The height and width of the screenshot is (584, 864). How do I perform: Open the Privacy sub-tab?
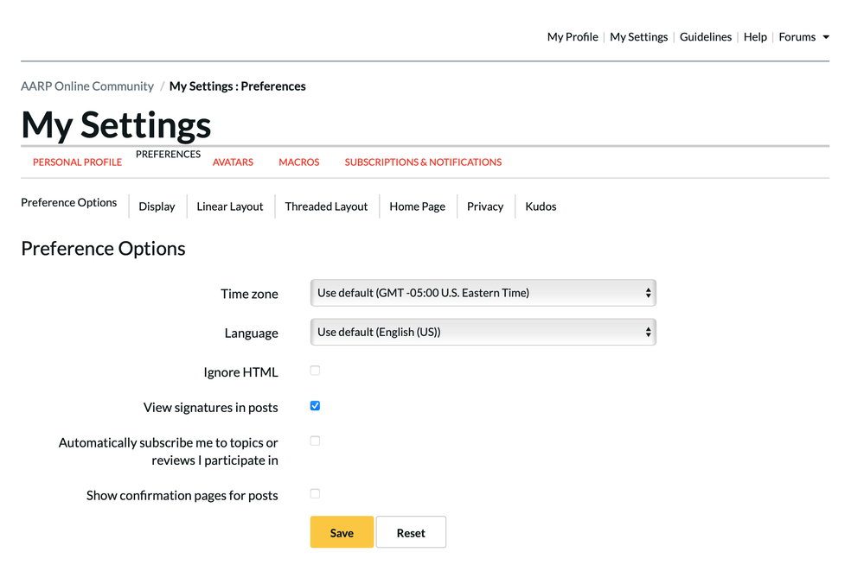click(x=484, y=206)
